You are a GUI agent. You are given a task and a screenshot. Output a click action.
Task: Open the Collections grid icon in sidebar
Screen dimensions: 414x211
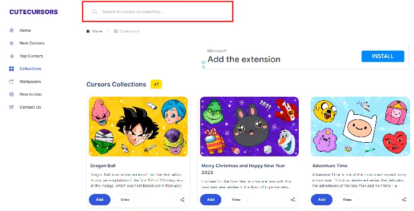(11, 69)
